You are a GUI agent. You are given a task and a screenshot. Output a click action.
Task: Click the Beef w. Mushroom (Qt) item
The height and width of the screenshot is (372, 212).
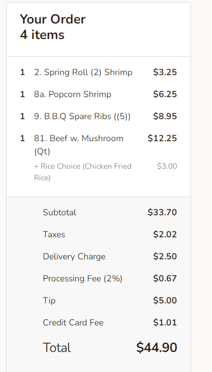point(78,145)
